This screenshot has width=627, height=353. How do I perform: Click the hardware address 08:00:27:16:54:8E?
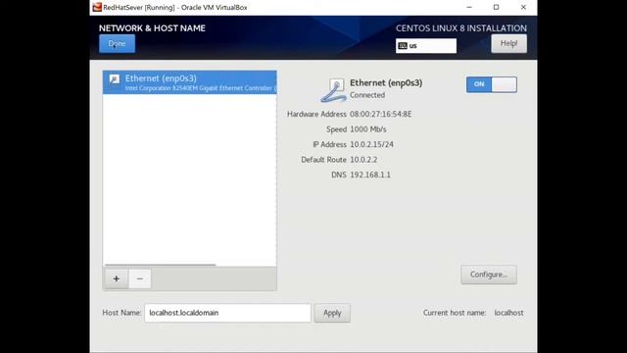coord(381,114)
